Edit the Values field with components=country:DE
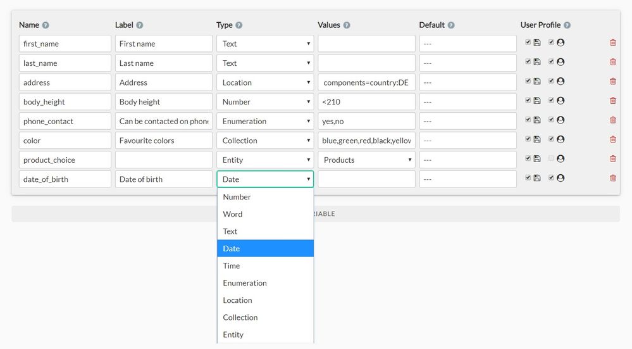The image size is (632, 349). (366, 82)
